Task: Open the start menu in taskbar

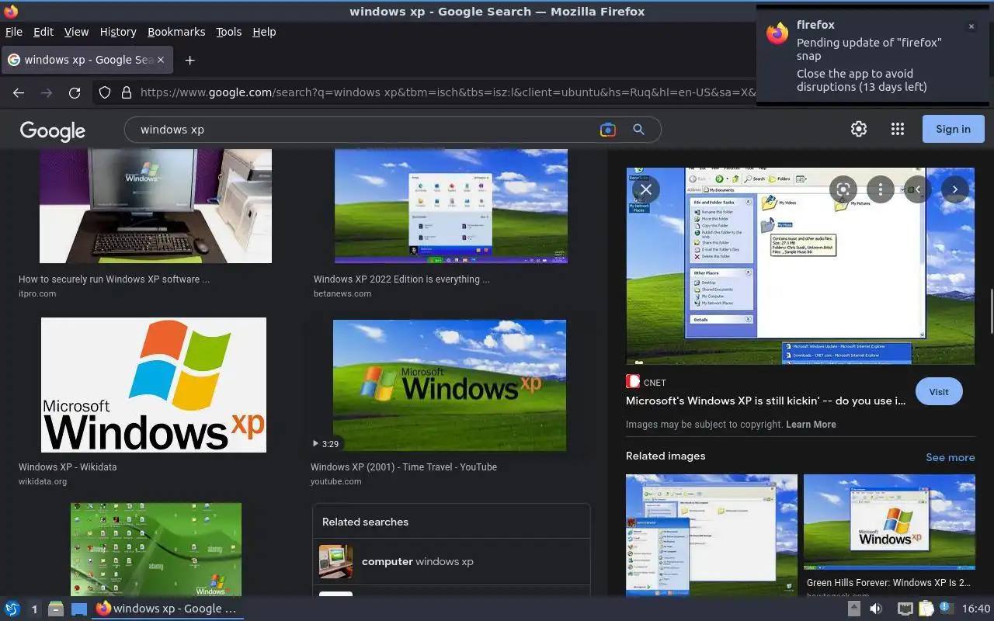Action: (x=12, y=609)
